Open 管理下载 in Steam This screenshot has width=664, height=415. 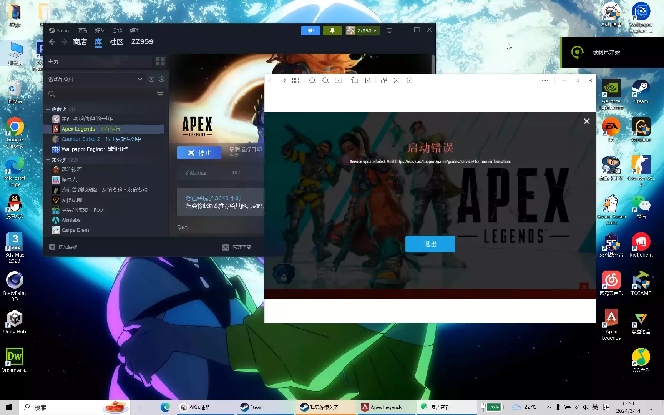237,247
